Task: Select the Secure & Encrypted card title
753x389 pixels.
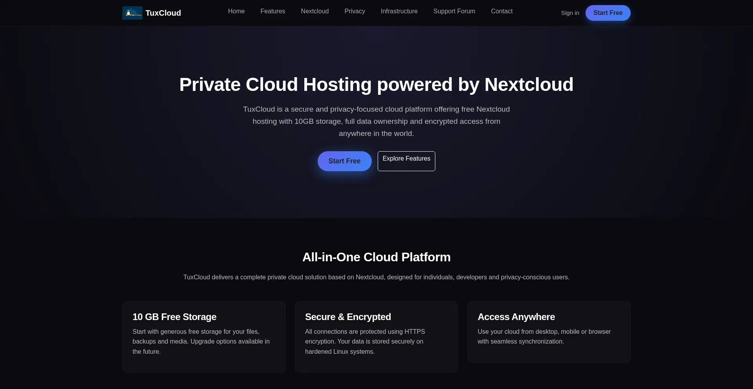Action: (x=348, y=317)
